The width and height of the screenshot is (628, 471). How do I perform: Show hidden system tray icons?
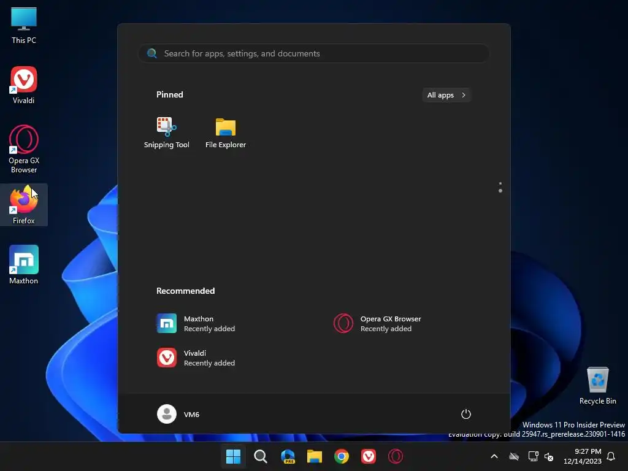[494, 456]
